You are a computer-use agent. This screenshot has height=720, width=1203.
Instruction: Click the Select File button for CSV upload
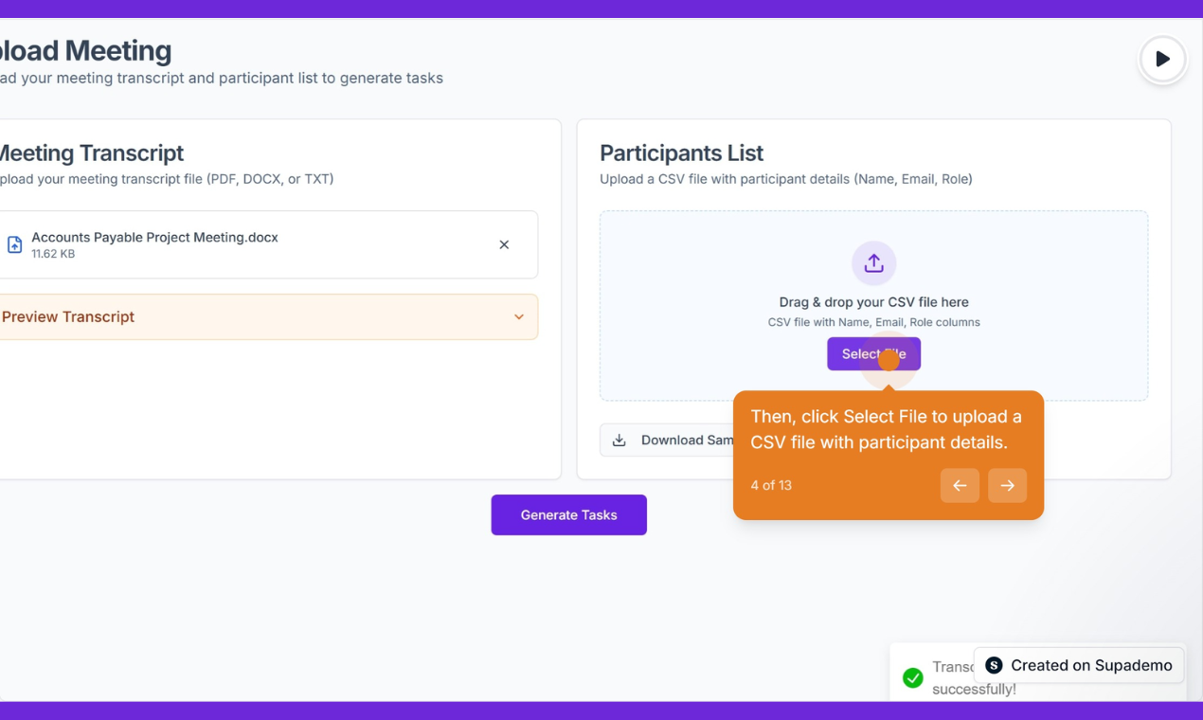point(873,353)
